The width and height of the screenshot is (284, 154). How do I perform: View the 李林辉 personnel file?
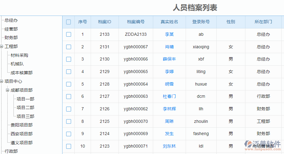169,109
